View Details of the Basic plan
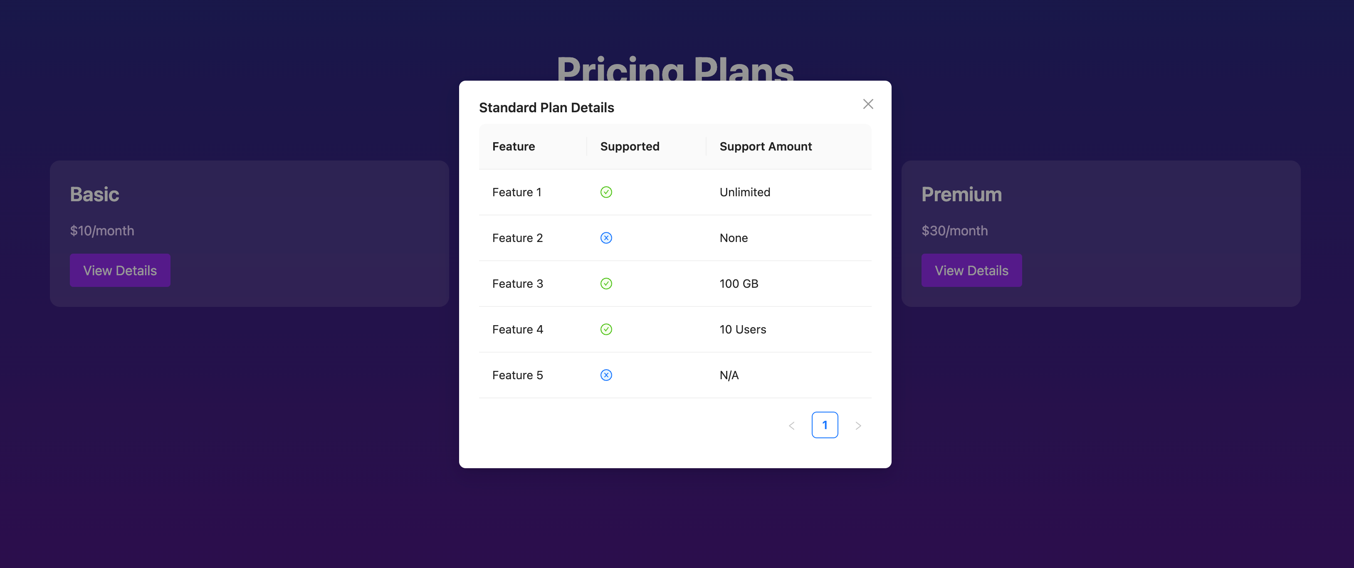The height and width of the screenshot is (568, 1354). tap(120, 271)
